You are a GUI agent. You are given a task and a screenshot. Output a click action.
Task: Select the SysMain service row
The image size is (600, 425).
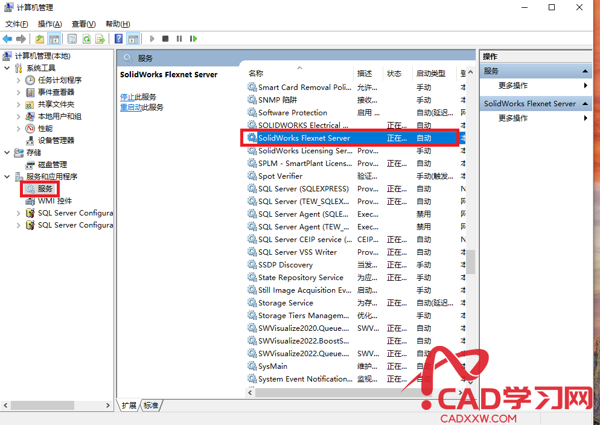(x=356, y=366)
